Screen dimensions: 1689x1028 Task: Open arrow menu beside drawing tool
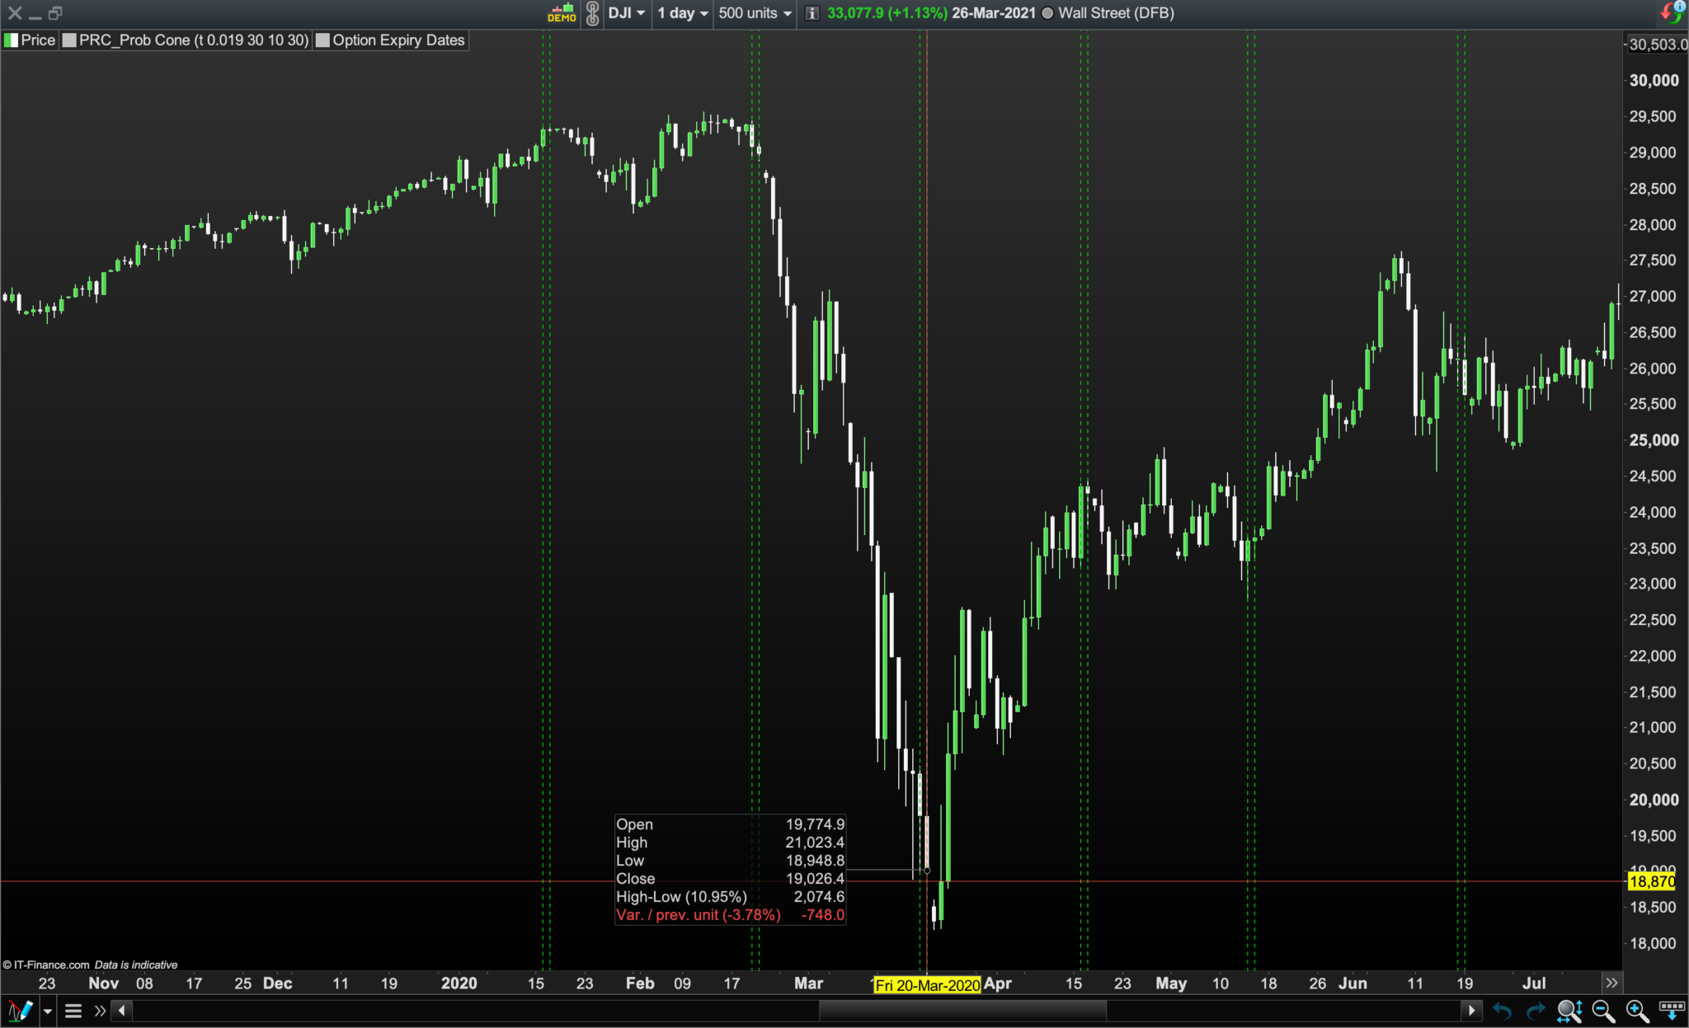[48, 1011]
